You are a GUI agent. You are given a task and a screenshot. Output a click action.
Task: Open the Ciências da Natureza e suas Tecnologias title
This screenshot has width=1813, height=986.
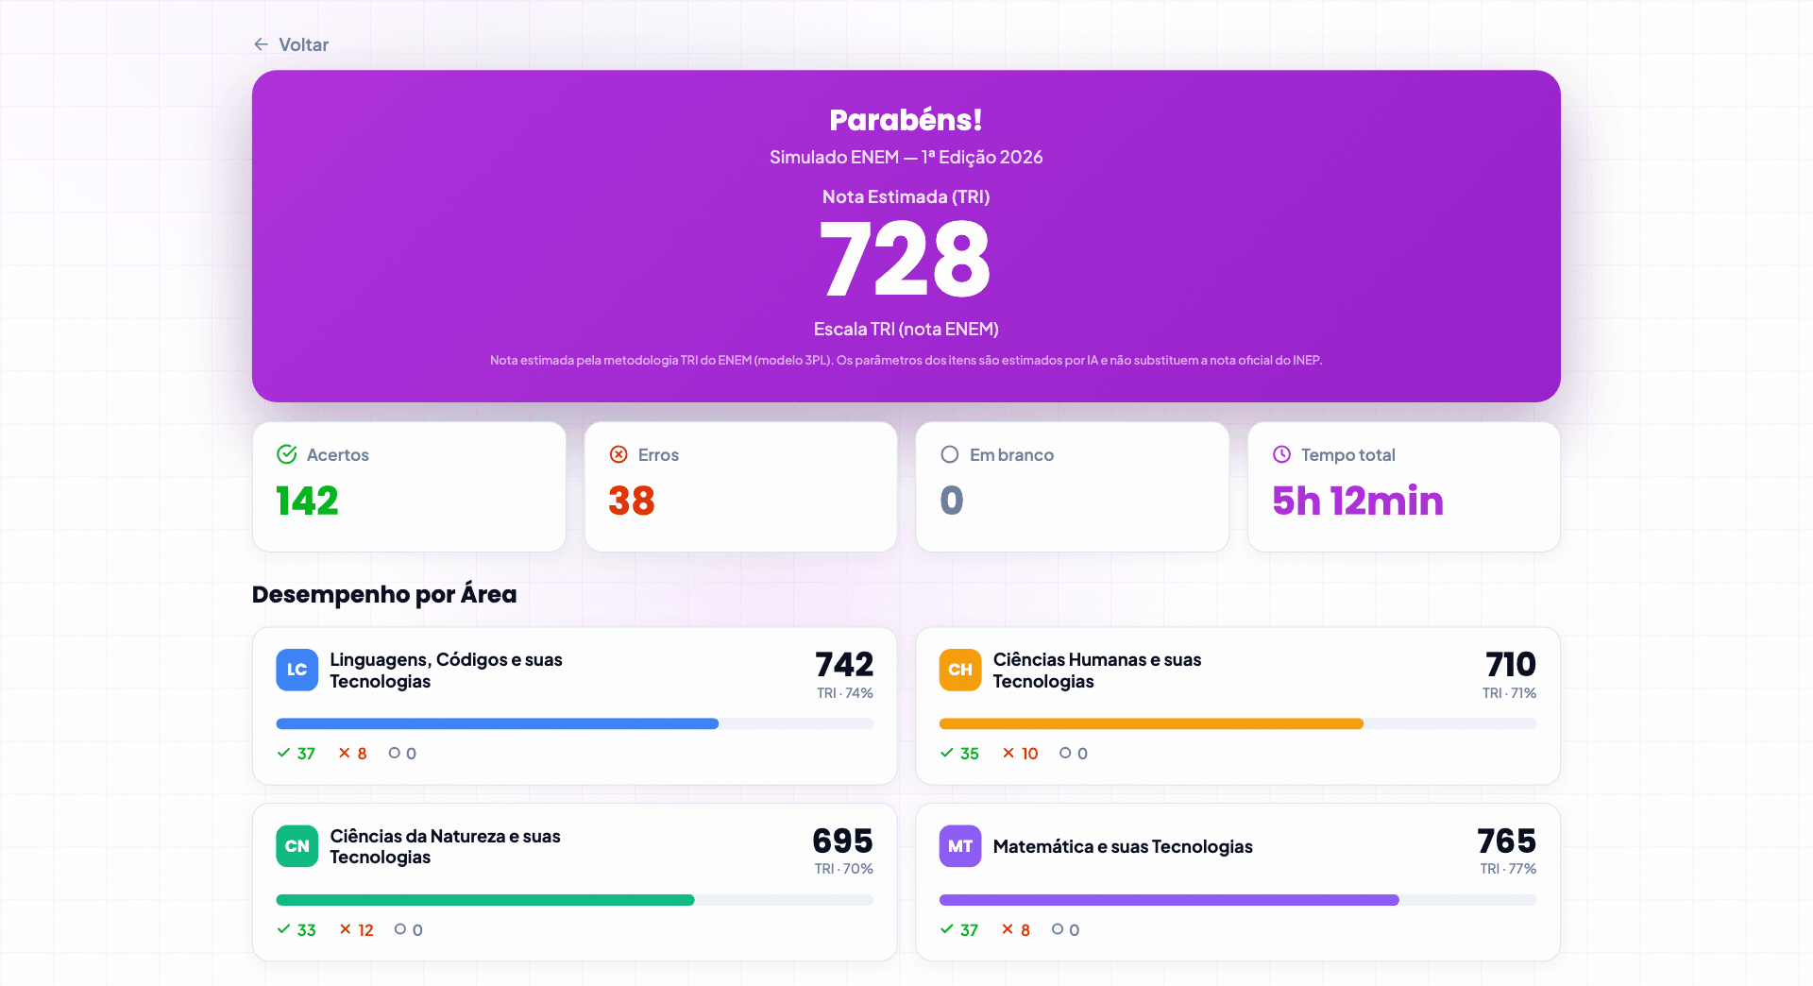point(445,846)
